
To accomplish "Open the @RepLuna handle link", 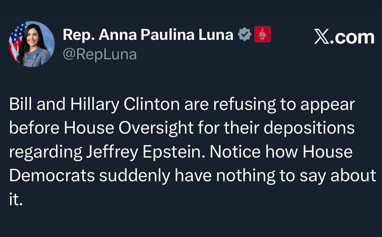I will pos(100,54).
